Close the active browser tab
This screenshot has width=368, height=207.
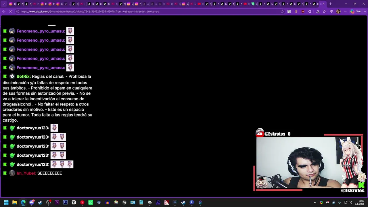pyautogui.click(x=323, y=4)
